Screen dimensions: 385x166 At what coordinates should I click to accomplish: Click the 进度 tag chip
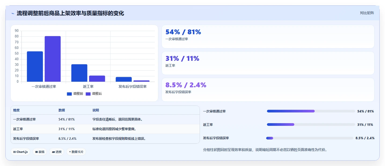pos(57,152)
